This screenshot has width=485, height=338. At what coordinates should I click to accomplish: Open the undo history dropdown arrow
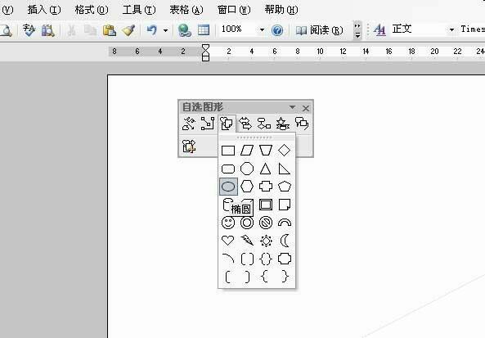click(165, 30)
